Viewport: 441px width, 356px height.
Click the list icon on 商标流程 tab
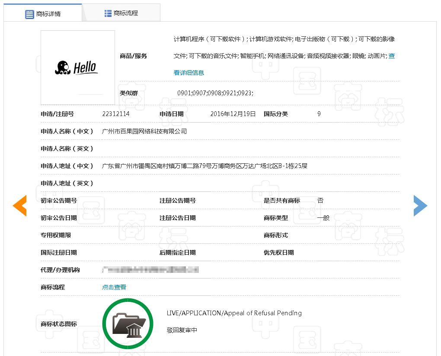(108, 13)
